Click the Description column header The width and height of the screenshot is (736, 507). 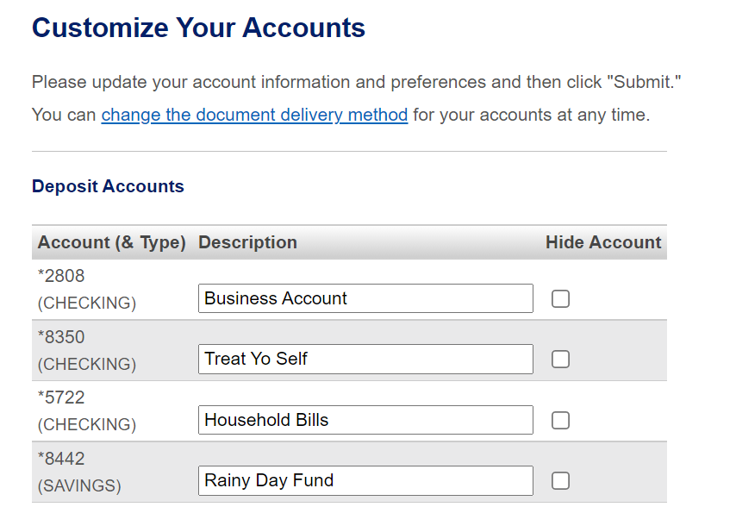[x=247, y=242]
